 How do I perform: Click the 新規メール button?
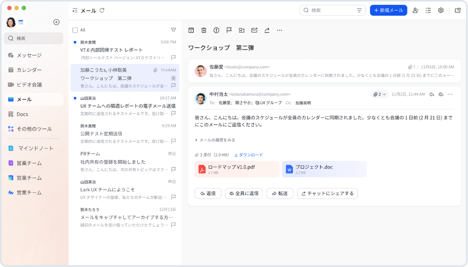pos(388,10)
